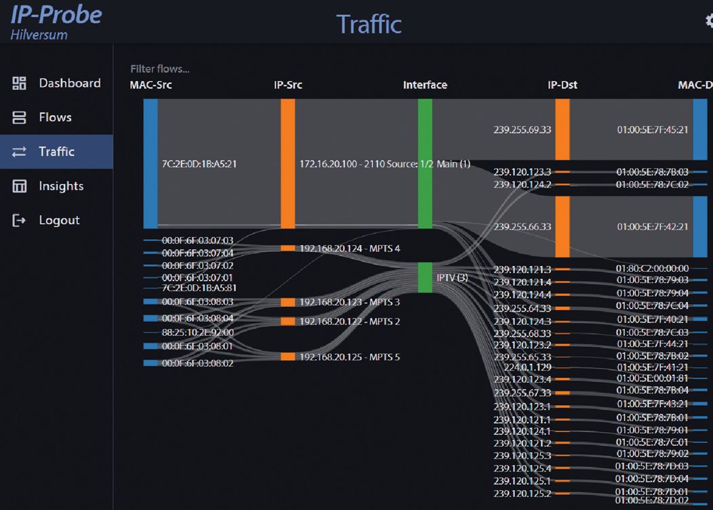Screen dimensions: 713x510
Task: Click the Dashboard grid icon
Action: (20, 83)
